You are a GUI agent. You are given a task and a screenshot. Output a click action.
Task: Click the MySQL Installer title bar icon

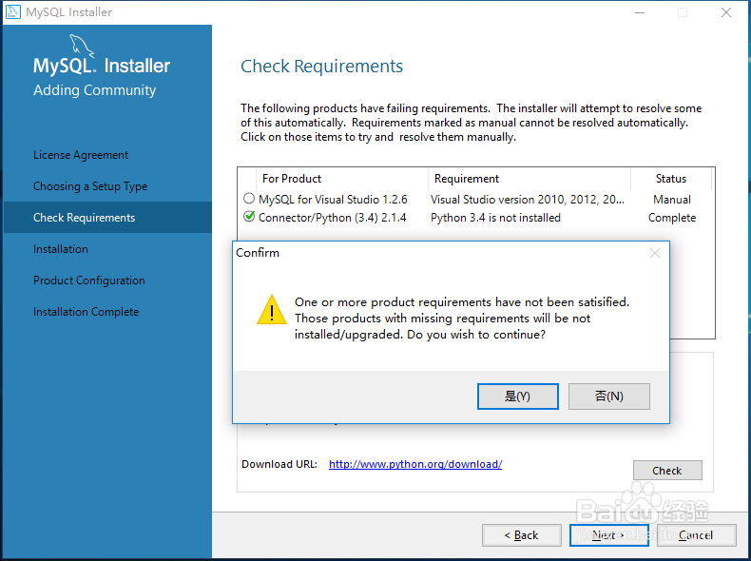(x=13, y=11)
